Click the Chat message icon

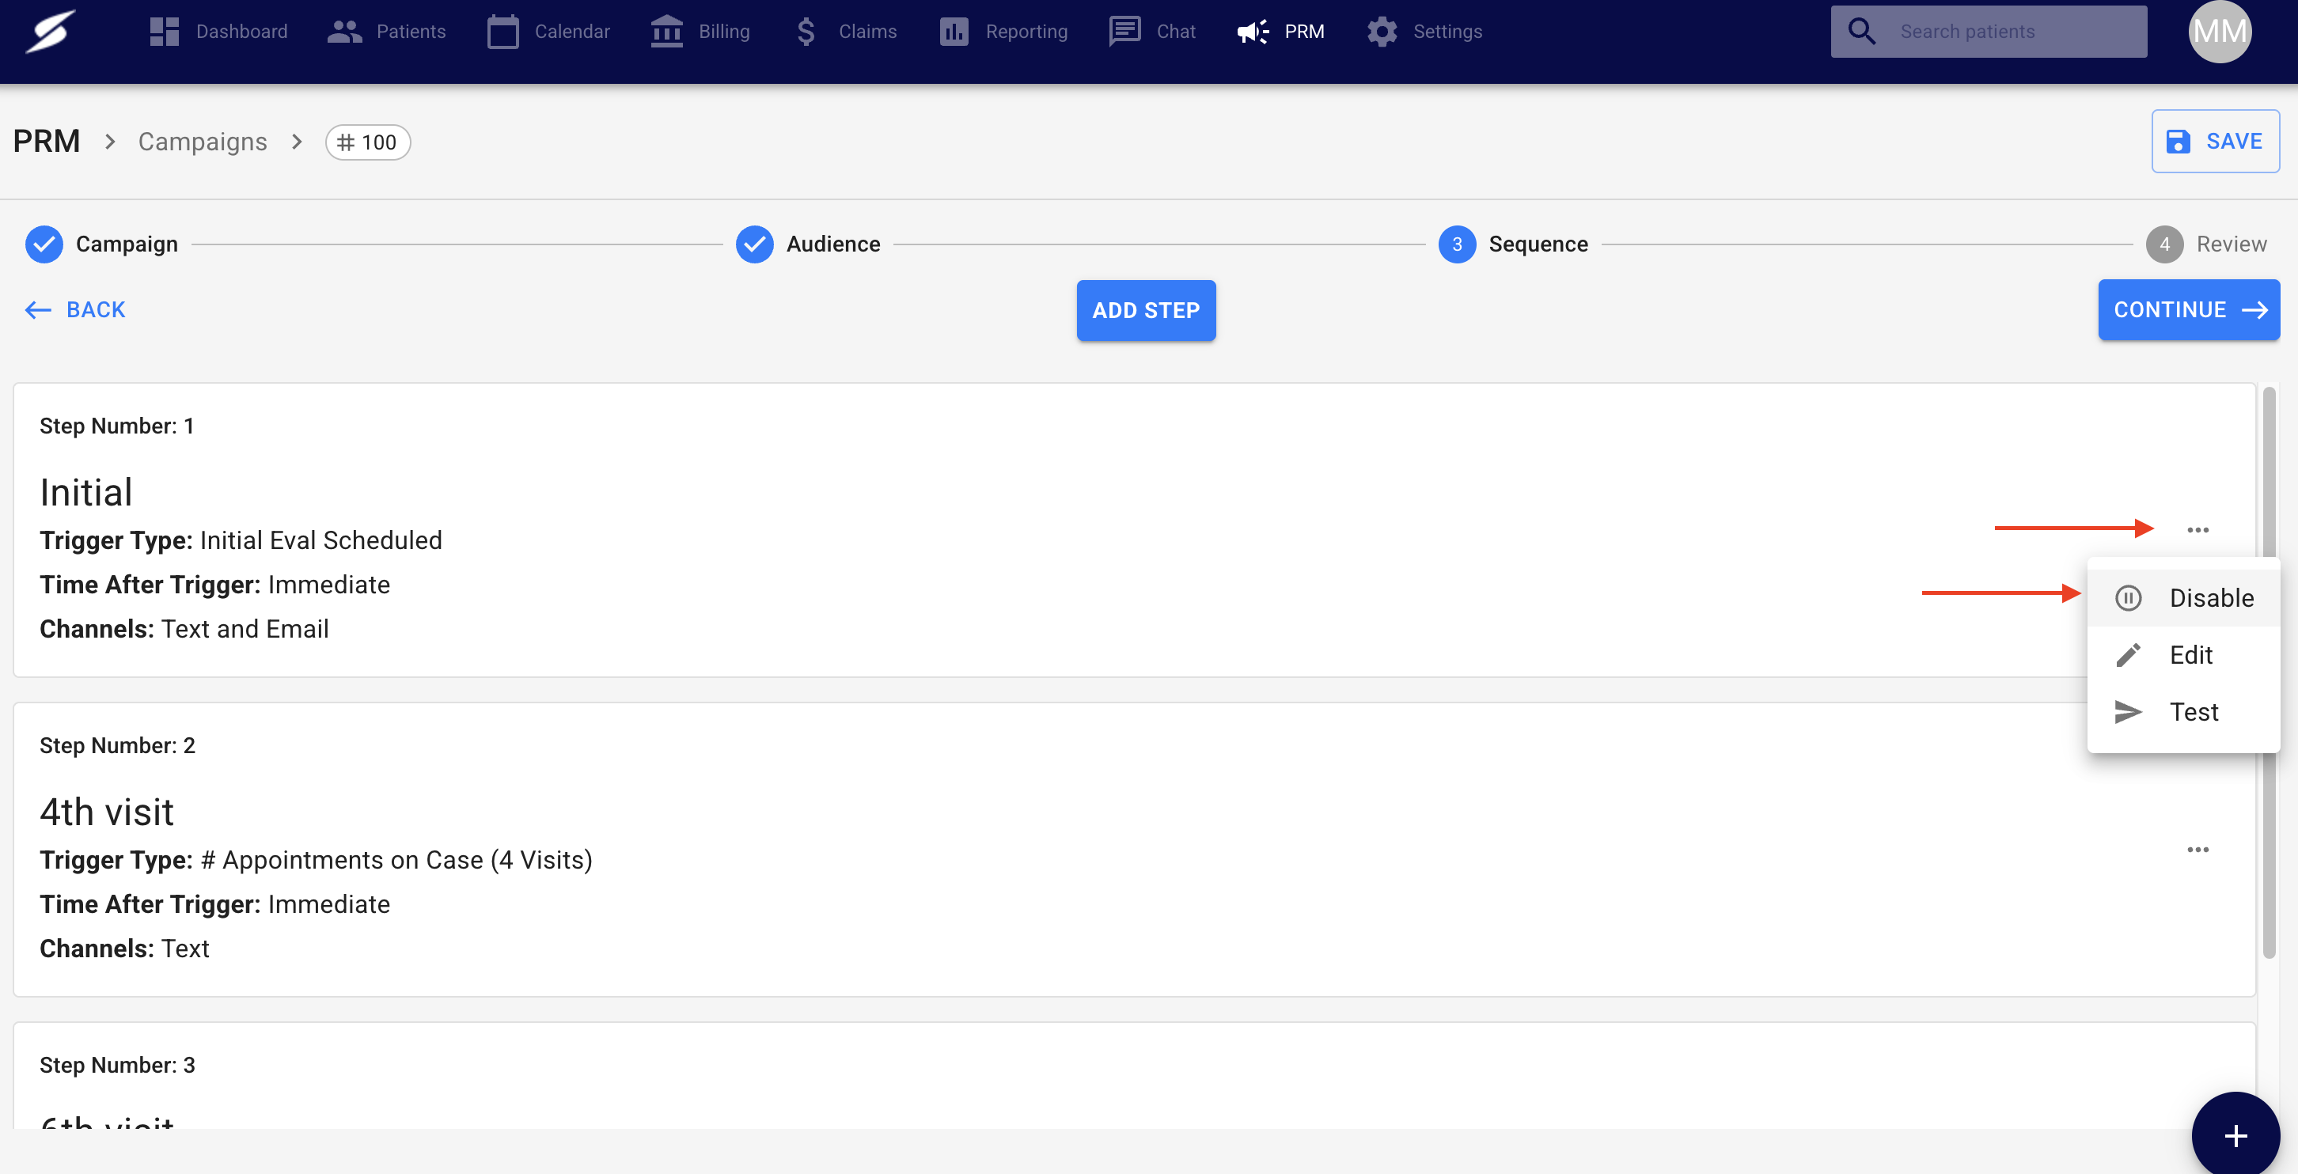pos(1124,31)
